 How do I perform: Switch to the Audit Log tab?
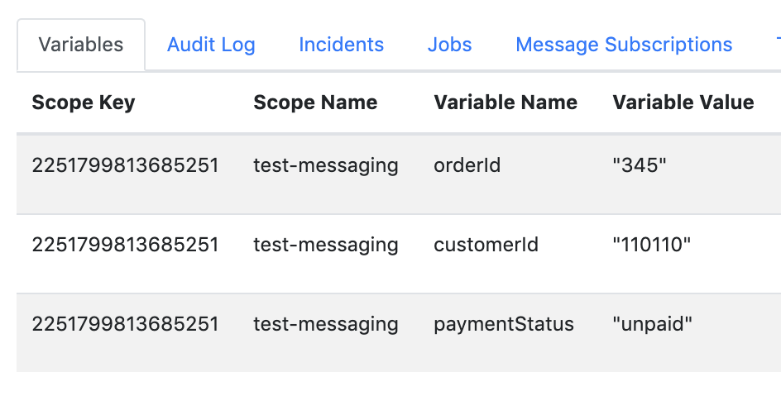(x=211, y=45)
